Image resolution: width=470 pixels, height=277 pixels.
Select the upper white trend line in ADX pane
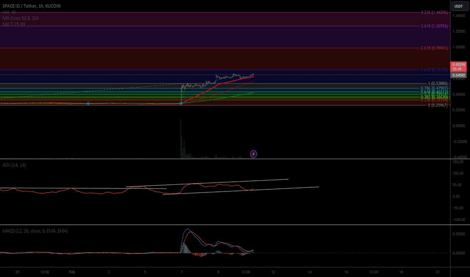point(207,183)
